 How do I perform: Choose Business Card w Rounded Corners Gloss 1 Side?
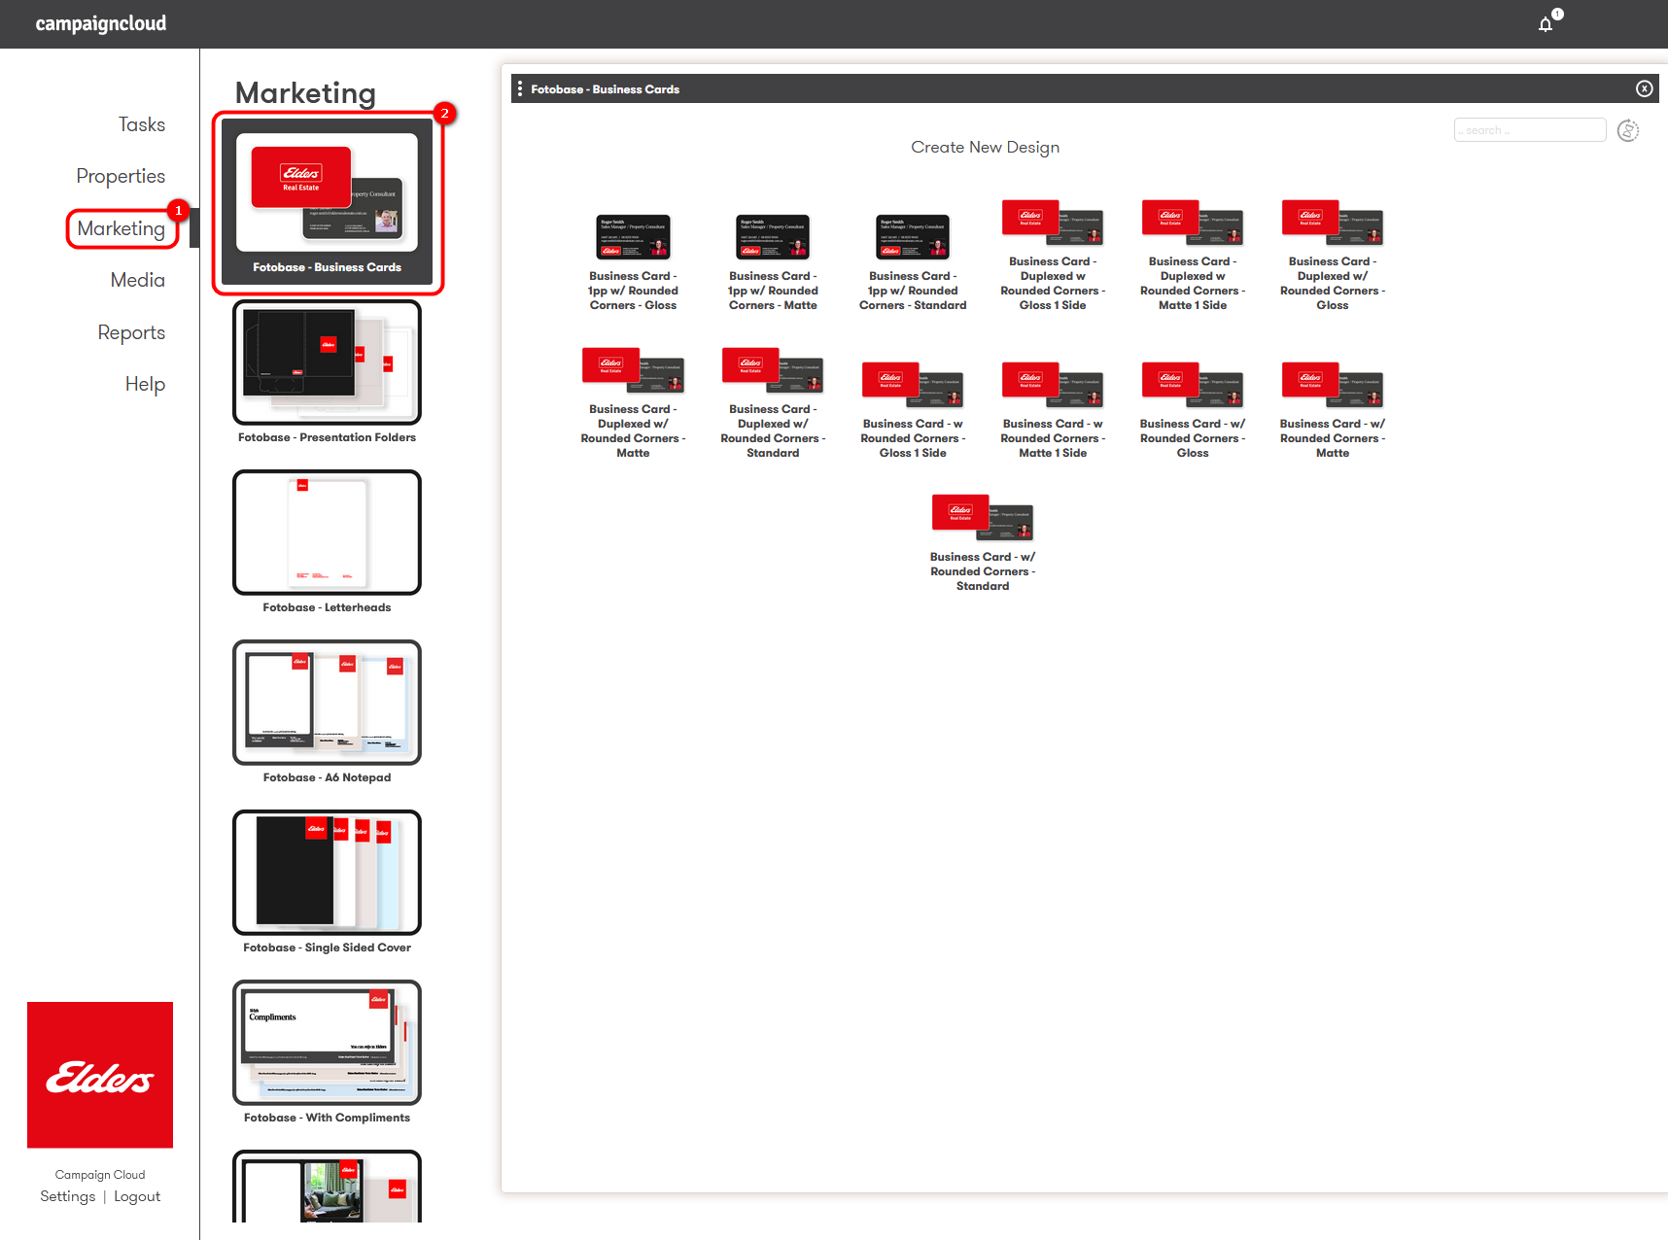click(913, 410)
